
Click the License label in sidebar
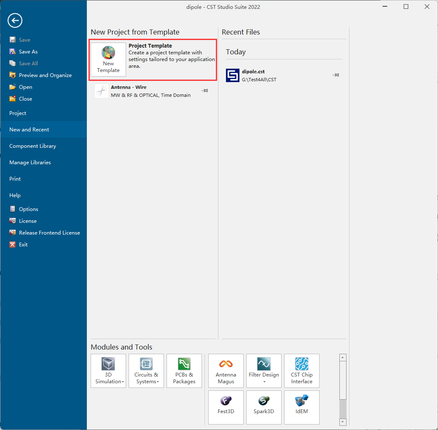28,221
